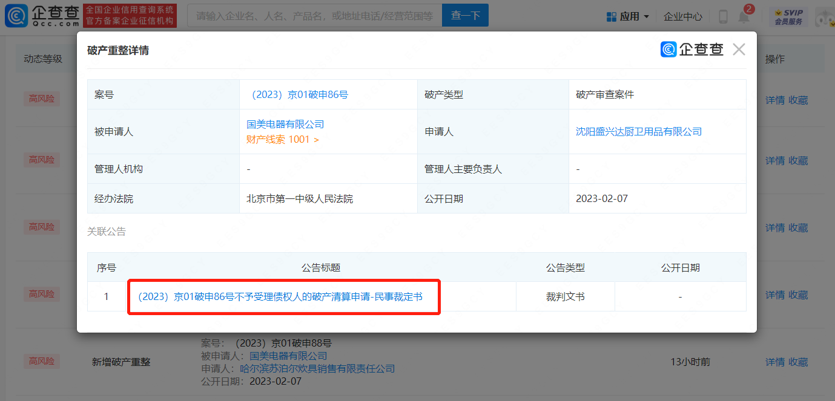
Task: Open 哈尔滨苏泊尔炊具销售有限责任公司 applicant link
Action: click(x=317, y=368)
